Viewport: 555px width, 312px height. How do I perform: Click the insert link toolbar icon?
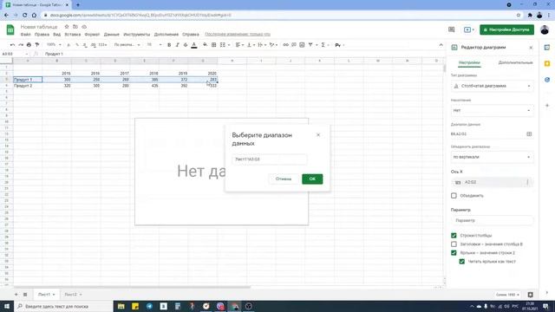pos(285,45)
